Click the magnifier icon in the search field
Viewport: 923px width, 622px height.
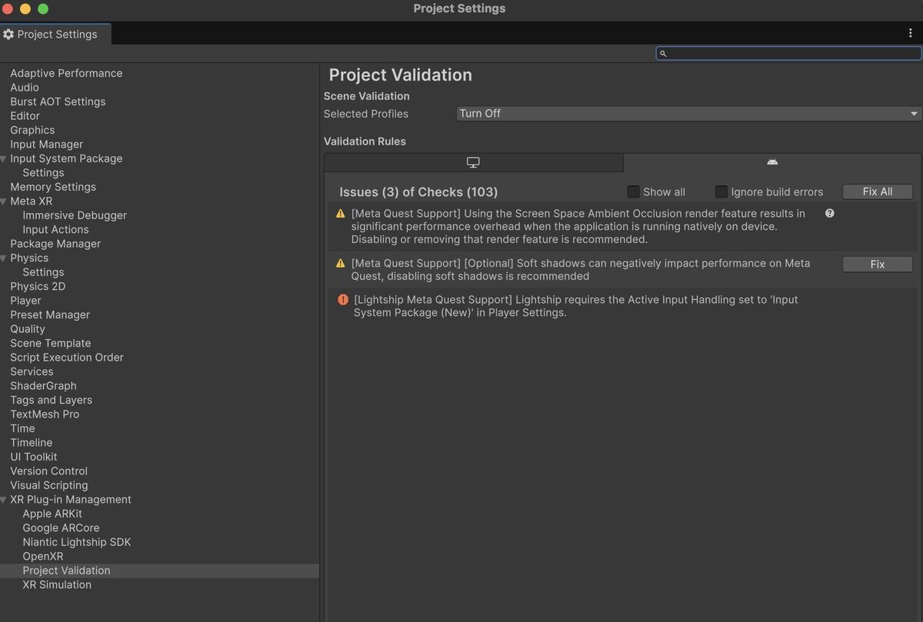pos(663,53)
